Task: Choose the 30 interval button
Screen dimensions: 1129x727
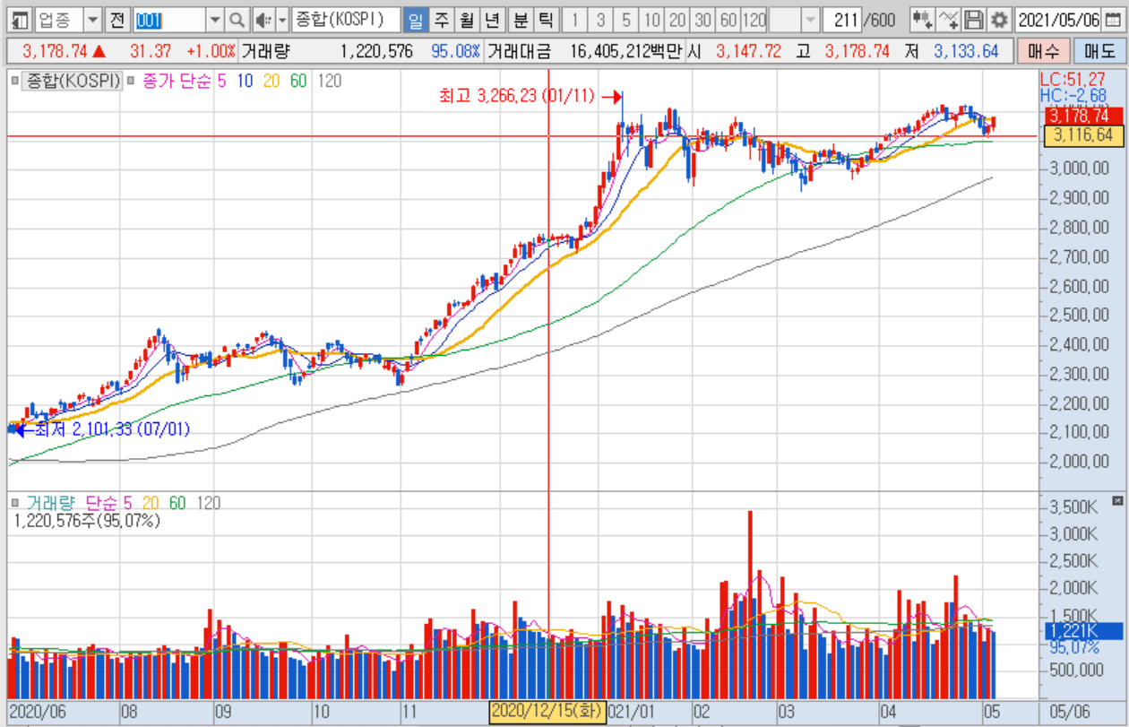Action: point(702,19)
